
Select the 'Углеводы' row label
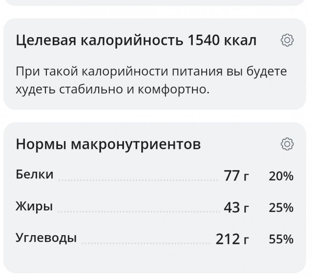[x=46, y=238]
